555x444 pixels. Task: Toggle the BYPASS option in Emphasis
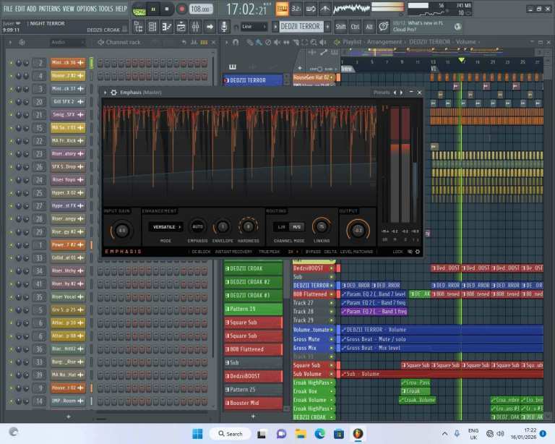coord(313,252)
